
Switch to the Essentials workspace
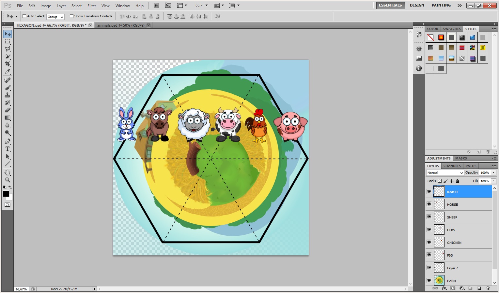(390, 6)
